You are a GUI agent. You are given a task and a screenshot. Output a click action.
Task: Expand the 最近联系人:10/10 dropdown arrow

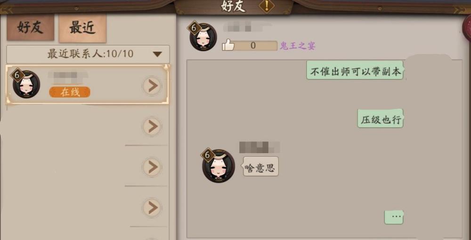pos(157,54)
